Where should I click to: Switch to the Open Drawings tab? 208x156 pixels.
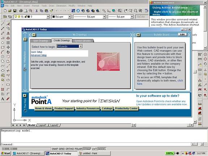click(41, 41)
